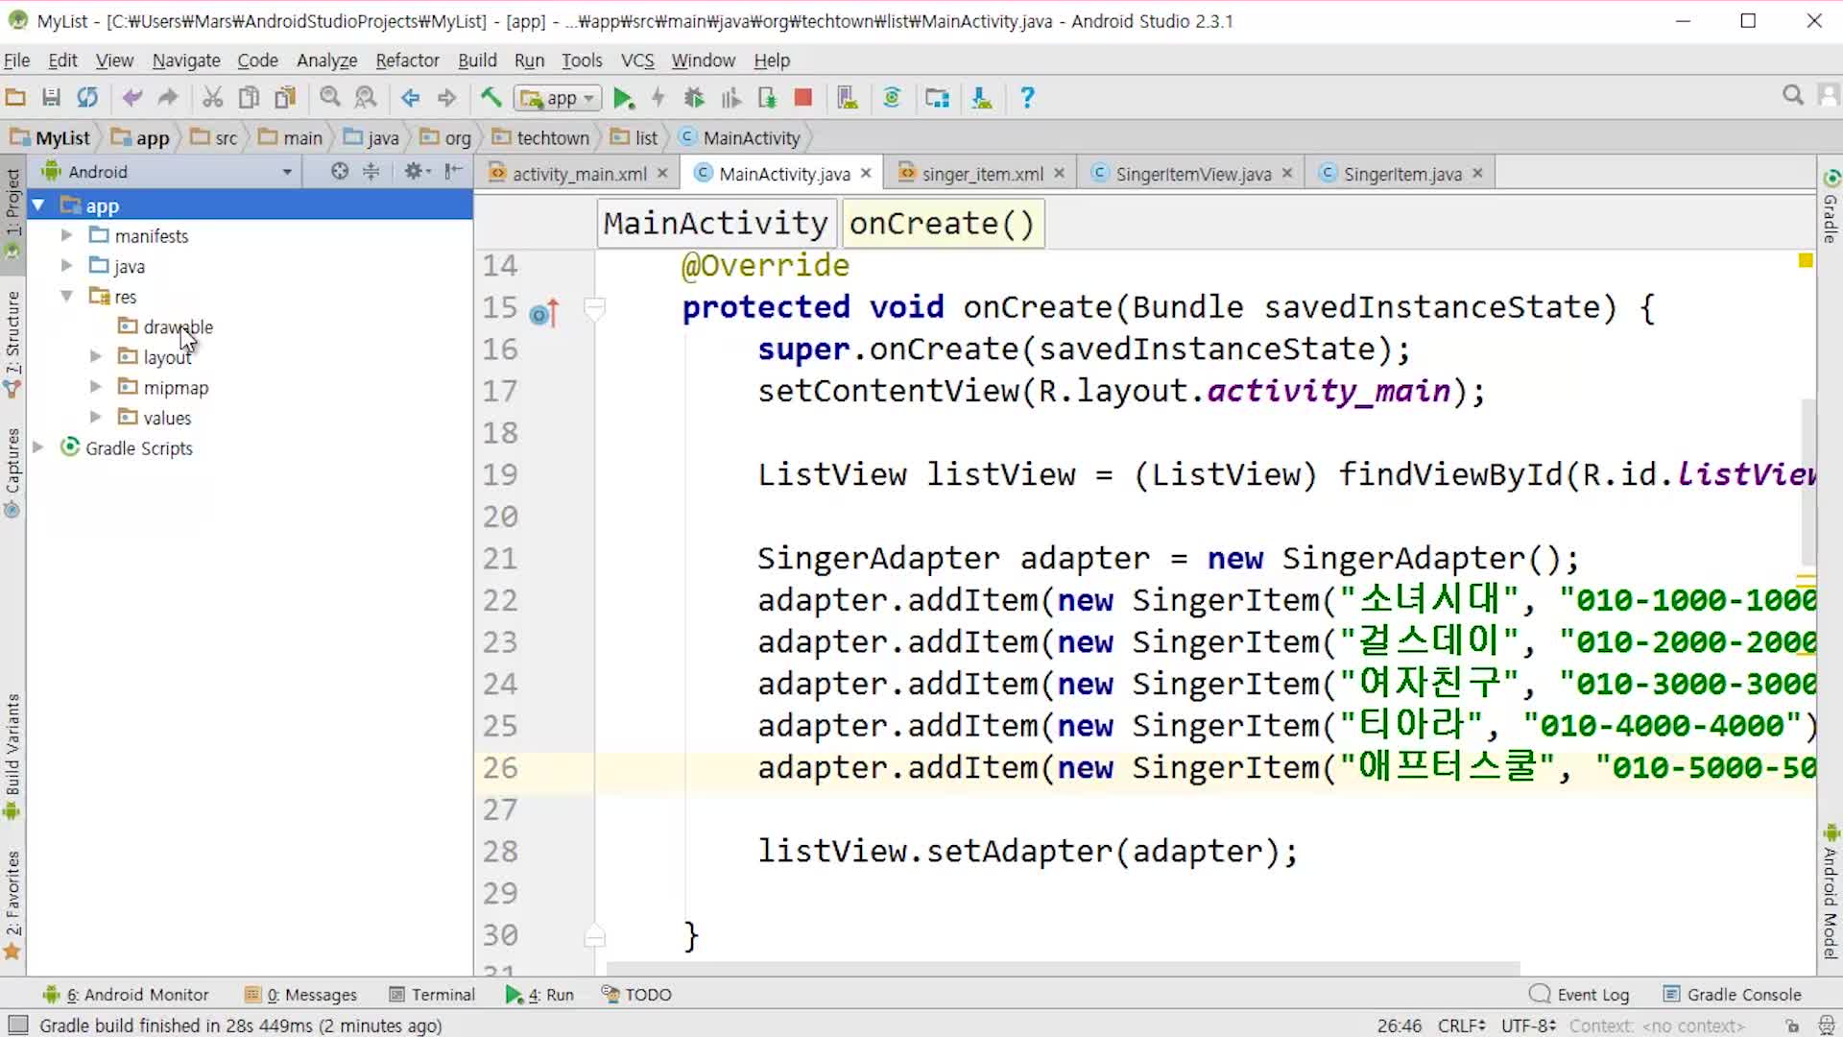Open the Android Monitor tool window
This screenshot has width=1843, height=1037.
(126, 995)
